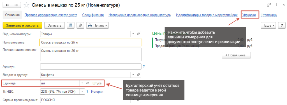Expand the Входит в группу dropdown arrow
Screen dimensions: 287x105
point(133,75)
